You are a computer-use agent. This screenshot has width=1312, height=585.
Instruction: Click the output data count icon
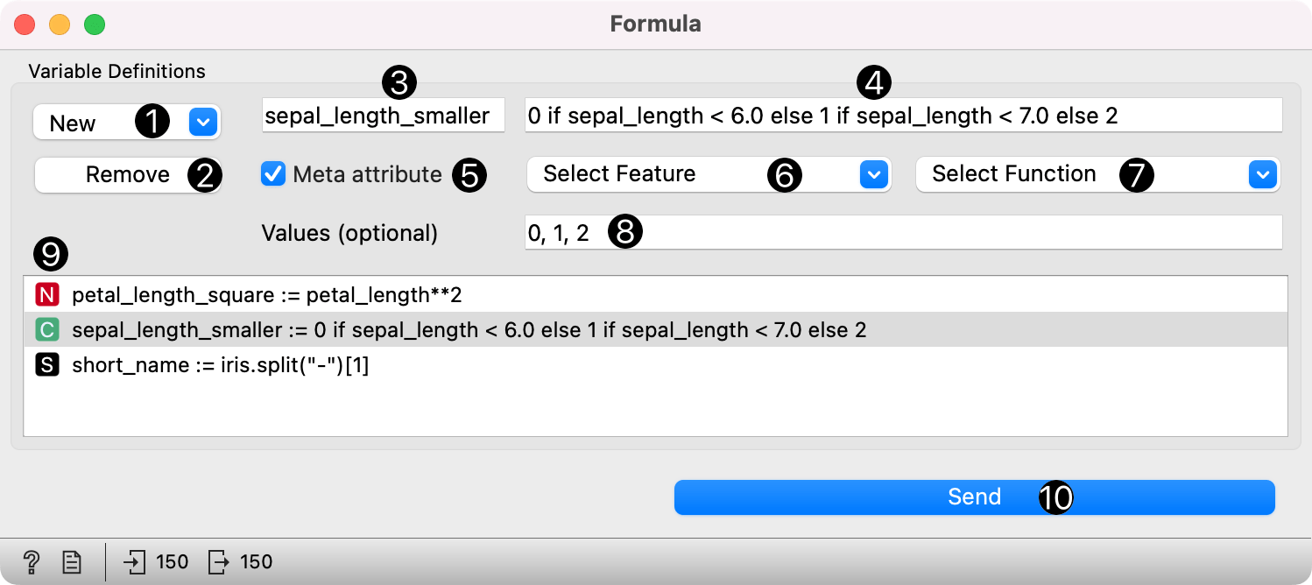click(x=218, y=561)
